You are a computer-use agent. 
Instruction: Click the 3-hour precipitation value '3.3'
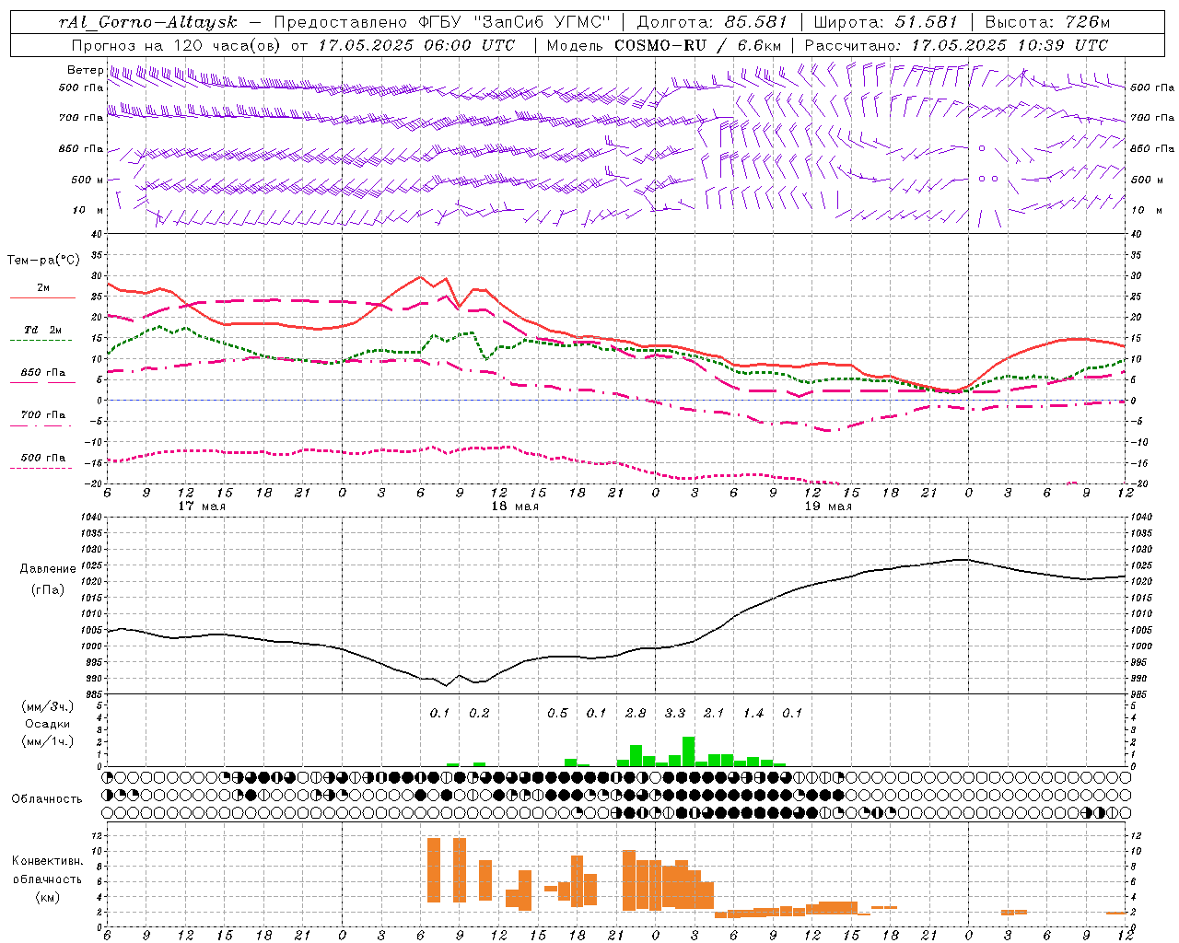675,713
